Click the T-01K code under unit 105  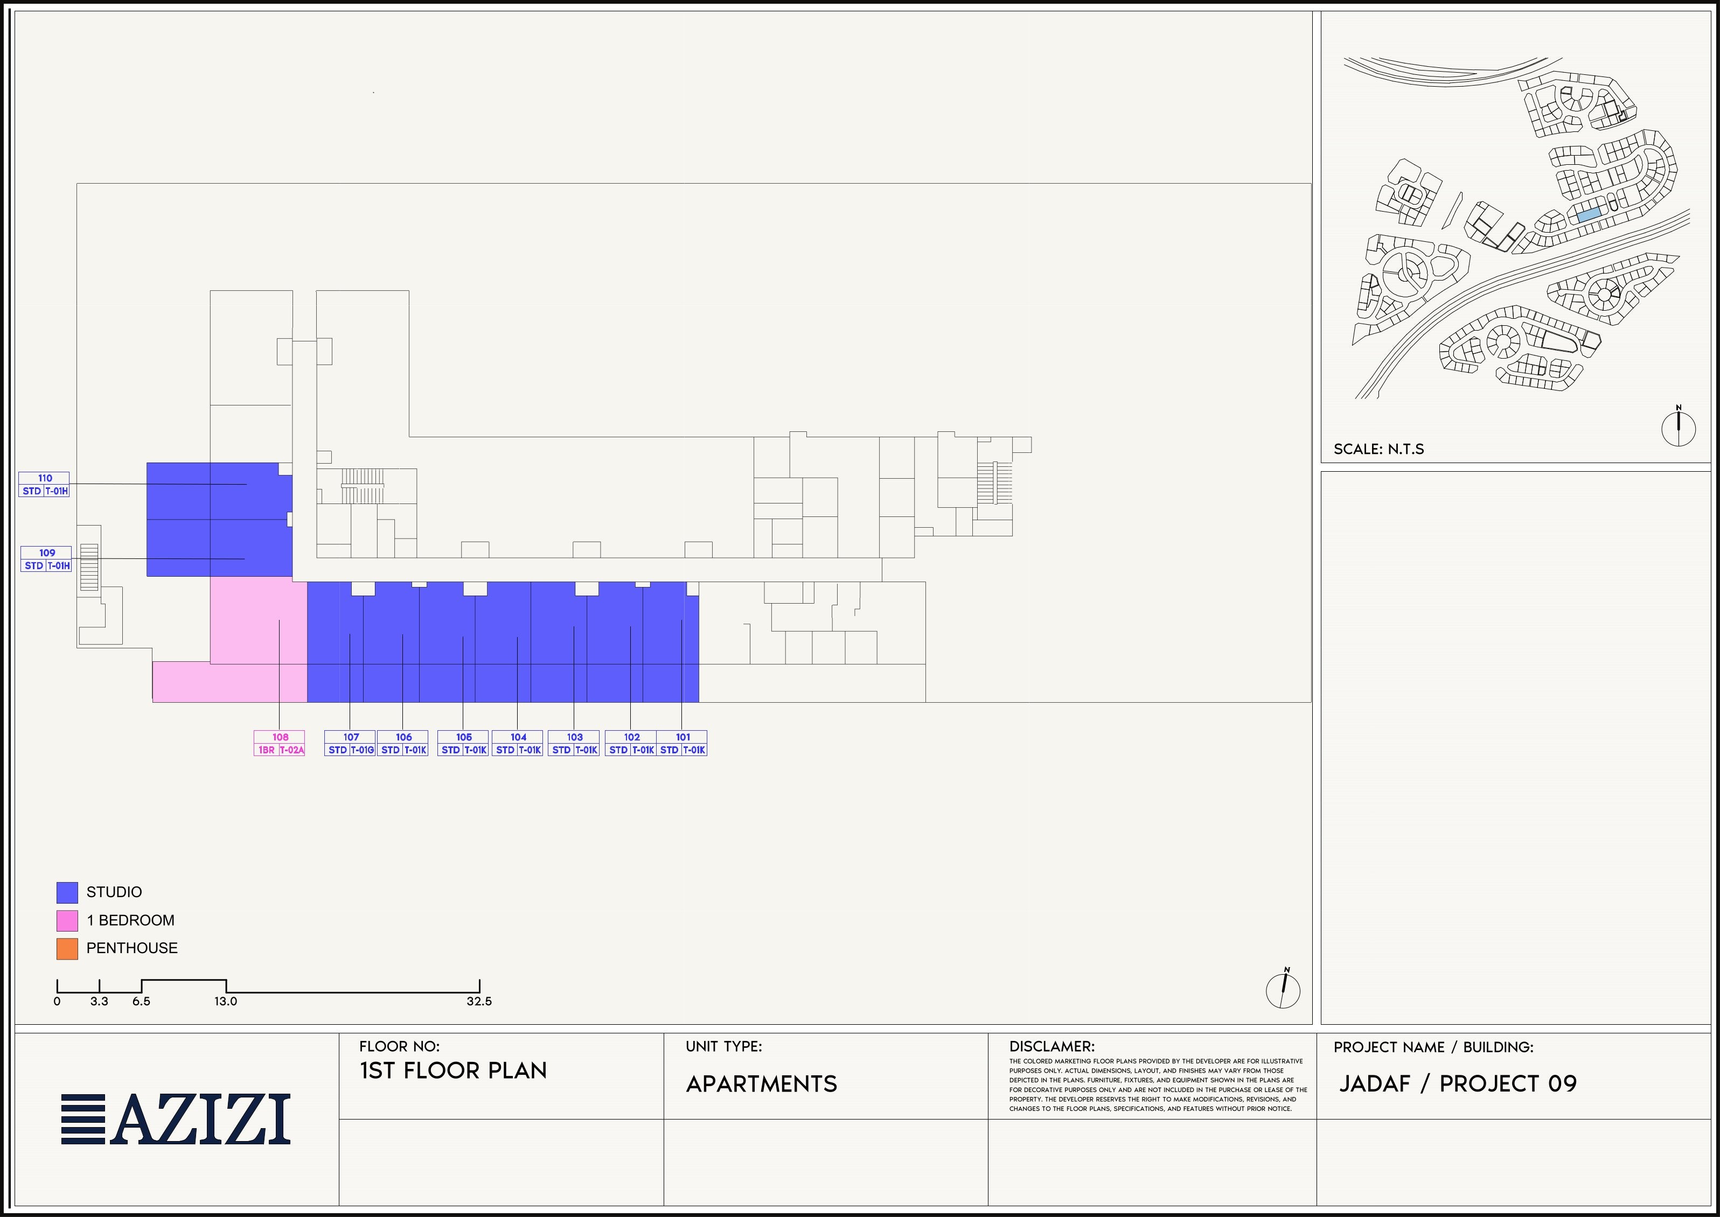coord(475,750)
